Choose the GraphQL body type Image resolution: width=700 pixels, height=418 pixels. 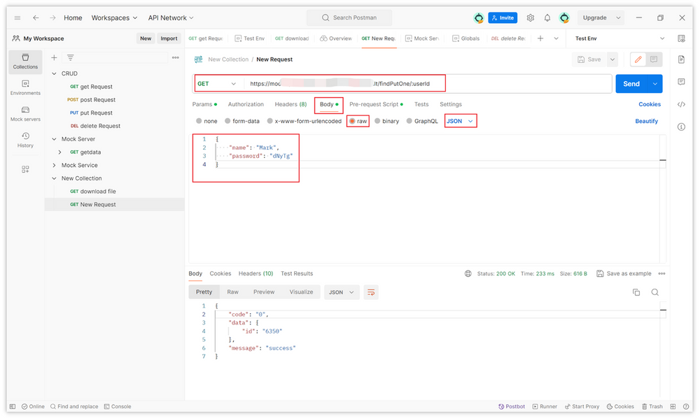click(x=421, y=121)
